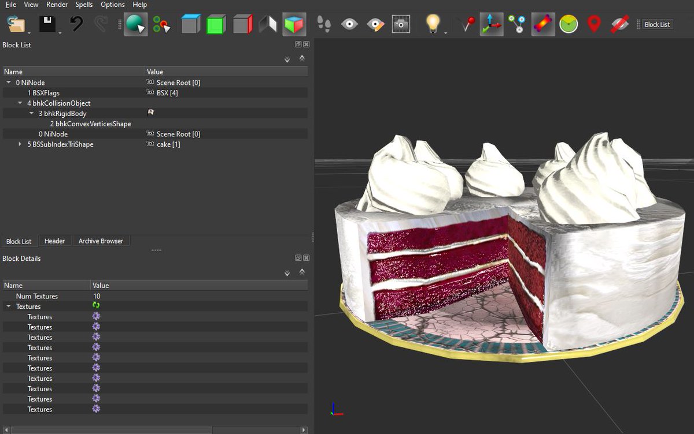Image resolution: width=694 pixels, height=434 pixels.
Task: Click the Value column header in Block Details
Action: pyautogui.click(x=199, y=285)
